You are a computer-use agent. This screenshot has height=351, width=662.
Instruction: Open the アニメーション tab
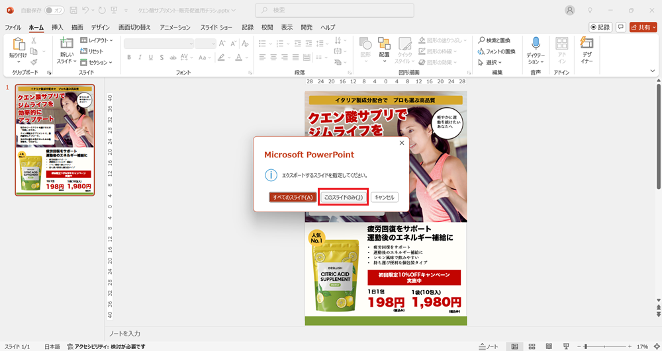[x=175, y=27]
